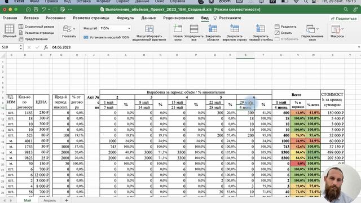Viewport: 361px width, 203px height.
Task: Open the Файл menu in menu bar
Action: pos(34,1)
